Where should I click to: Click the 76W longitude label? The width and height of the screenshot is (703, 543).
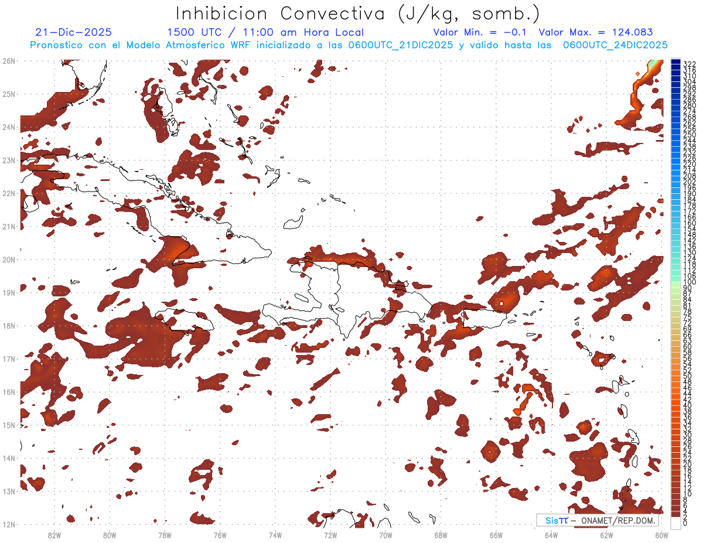point(220,534)
